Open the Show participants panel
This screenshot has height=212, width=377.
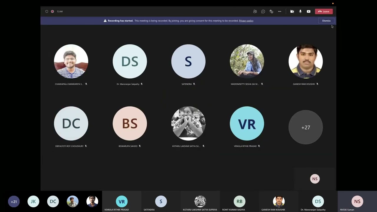click(255, 11)
